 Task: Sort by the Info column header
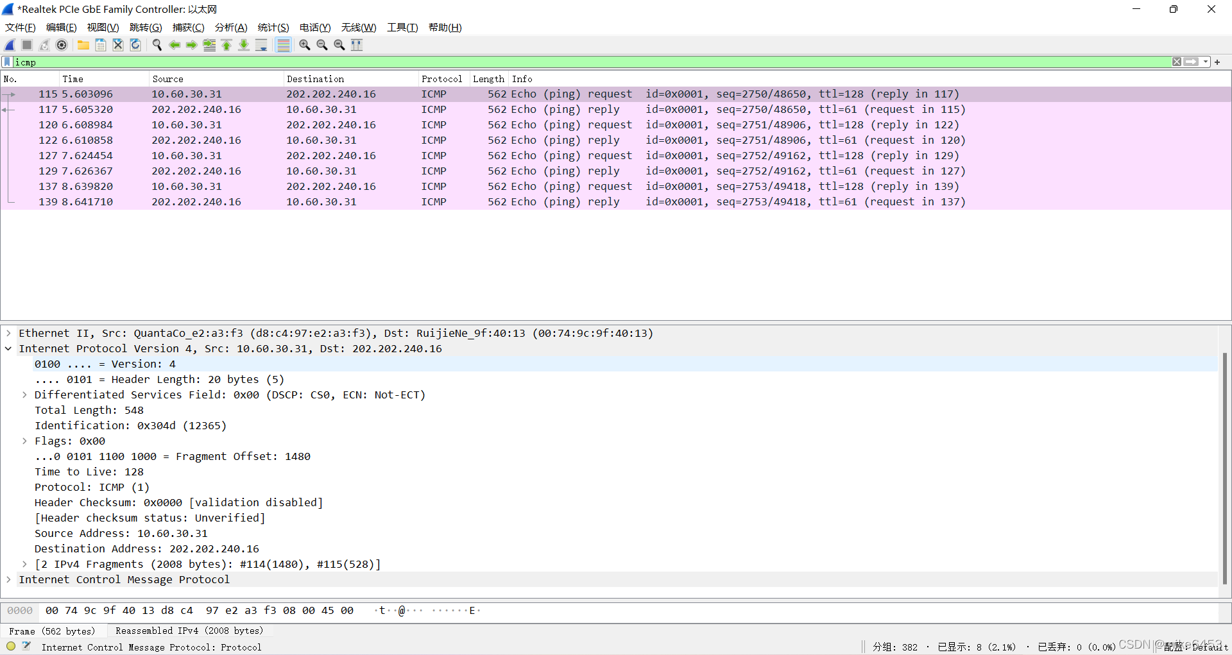869,79
